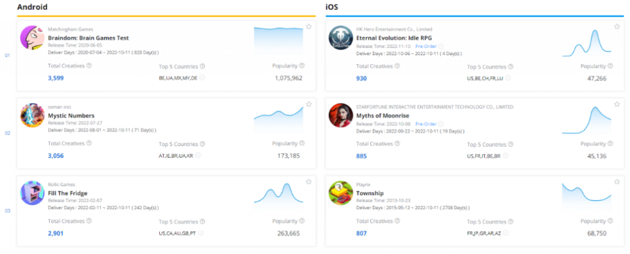This screenshot has height=254, width=630.
Task: Expand Pre-Order info for Myths of Moonrise
Action: click(441, 124)
